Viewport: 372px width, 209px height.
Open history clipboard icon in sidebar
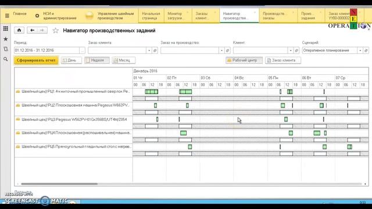tap(5, 49)
